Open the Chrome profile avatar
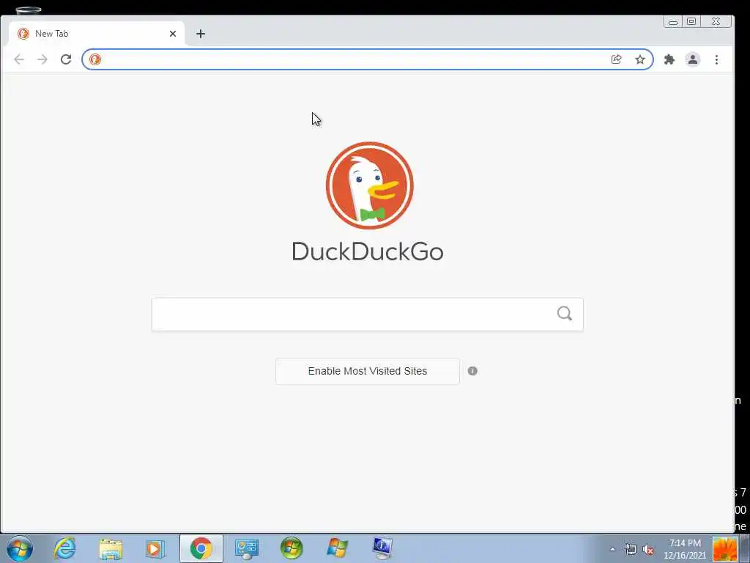The height and width of the screenshot is (563, 750). [693, 59]
